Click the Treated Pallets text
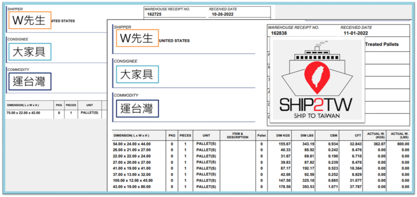417x197 pixels. [382, 44]
